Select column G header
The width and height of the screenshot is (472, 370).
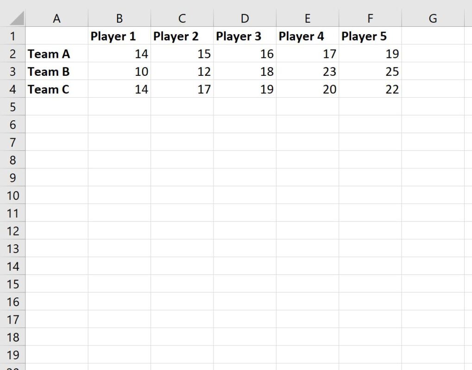tap(433, 18)
